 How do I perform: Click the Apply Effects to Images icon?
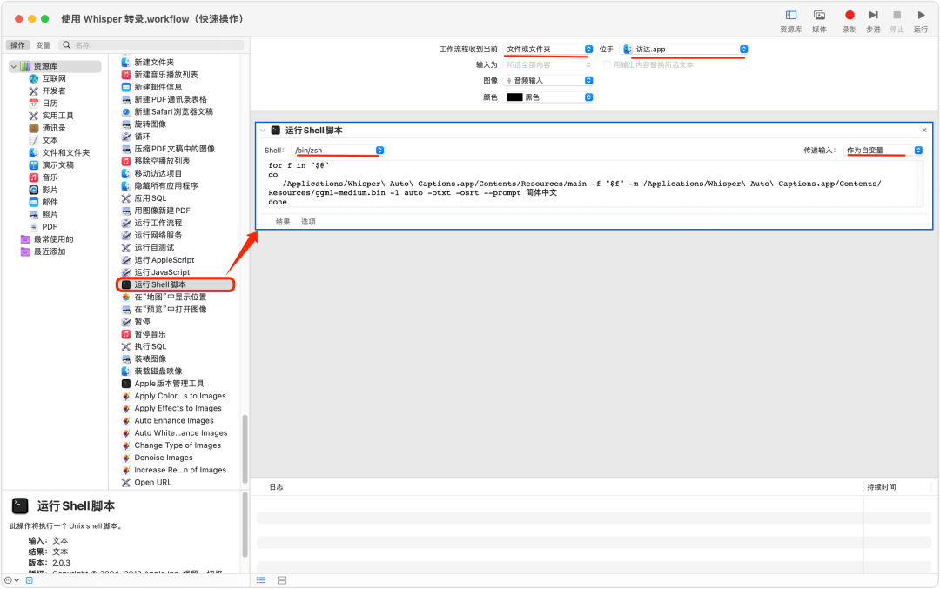click(x=126, y=409)
